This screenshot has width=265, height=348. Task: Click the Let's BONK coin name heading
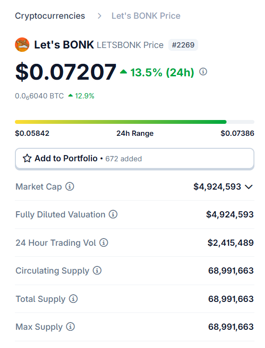point(64,45)
